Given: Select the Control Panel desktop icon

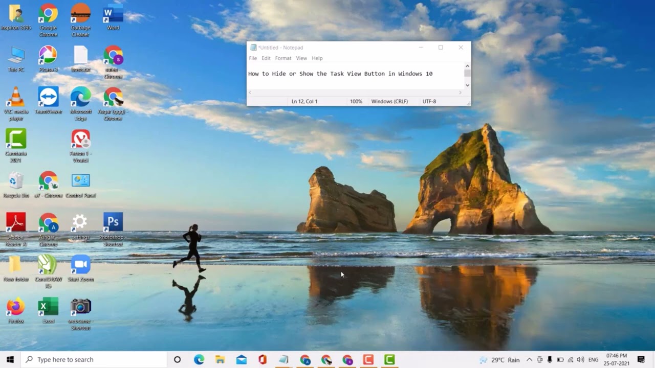Looking at the screenshot, I should coord(81,185).
